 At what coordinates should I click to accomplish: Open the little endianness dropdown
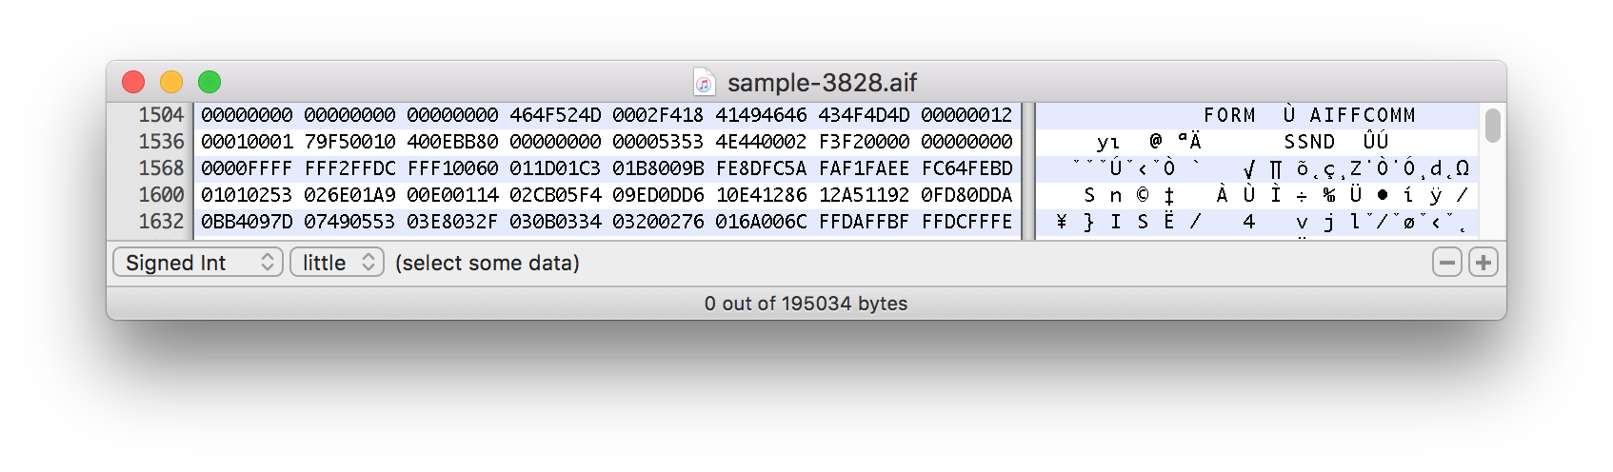[x=337, y=263]
